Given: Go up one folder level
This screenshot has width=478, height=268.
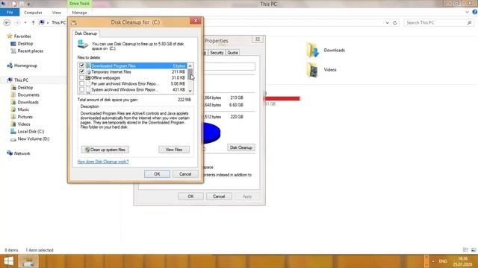Looking at the screenshot, I should [x=33, y=23].
